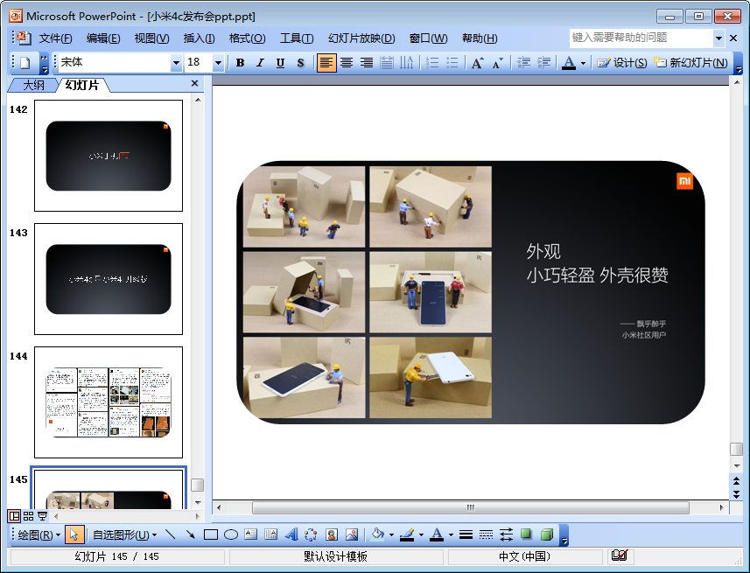Open the font name dropdown

coord(176,63)
